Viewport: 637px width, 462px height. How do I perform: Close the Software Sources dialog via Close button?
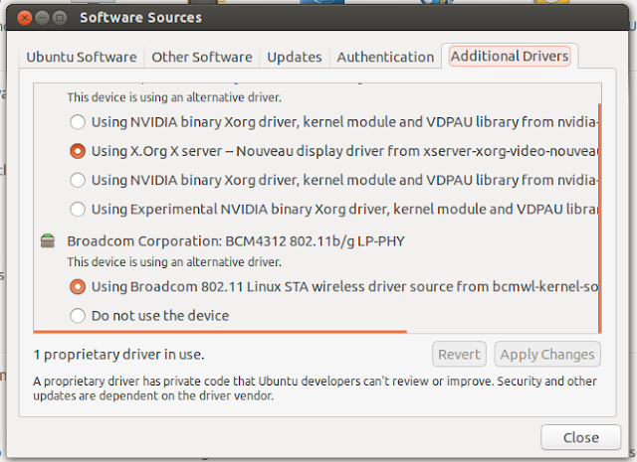tap(580, 437)
